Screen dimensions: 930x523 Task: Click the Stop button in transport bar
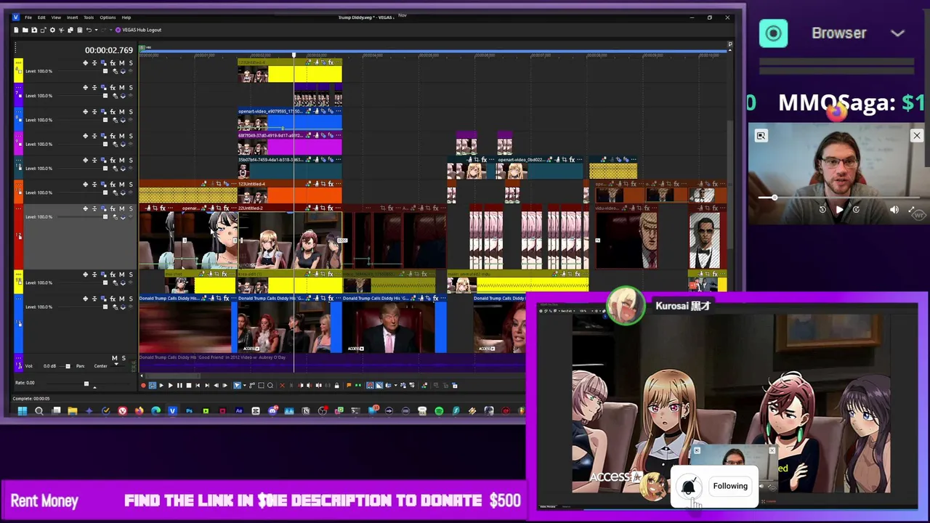[189, 385]
